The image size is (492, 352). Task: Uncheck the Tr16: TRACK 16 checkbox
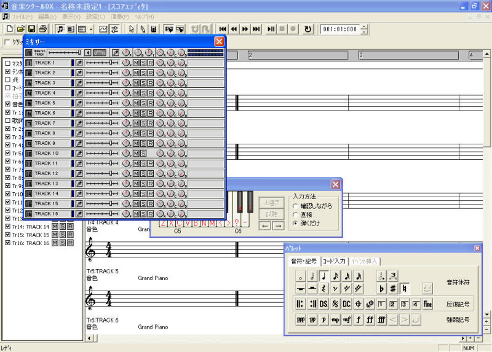pos(7,243)
